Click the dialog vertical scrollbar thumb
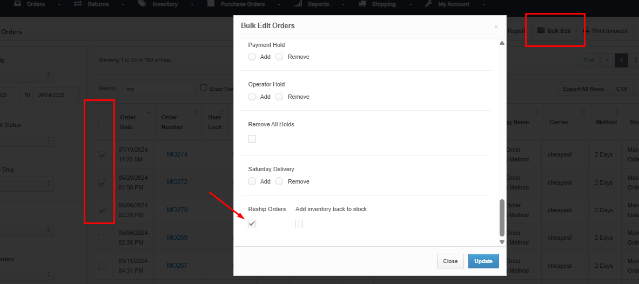 (502, 218)
